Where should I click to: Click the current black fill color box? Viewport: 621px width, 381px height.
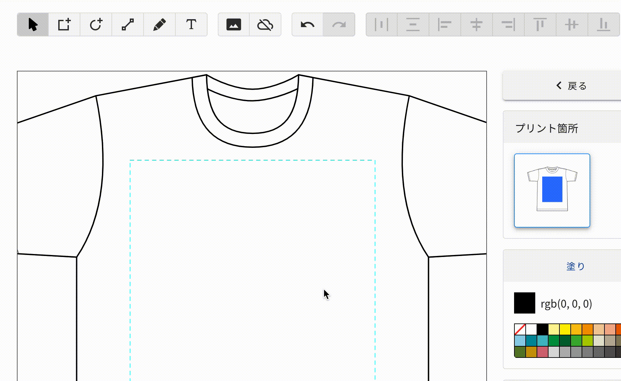coord(524,303)
